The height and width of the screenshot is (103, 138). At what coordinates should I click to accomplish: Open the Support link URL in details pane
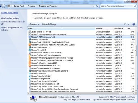tap(123, 97)
